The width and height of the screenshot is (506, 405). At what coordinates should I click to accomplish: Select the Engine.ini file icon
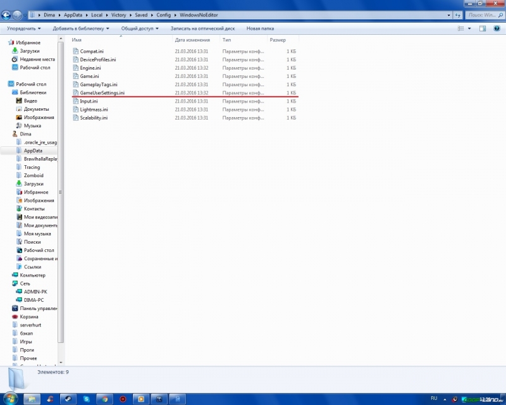76,68
